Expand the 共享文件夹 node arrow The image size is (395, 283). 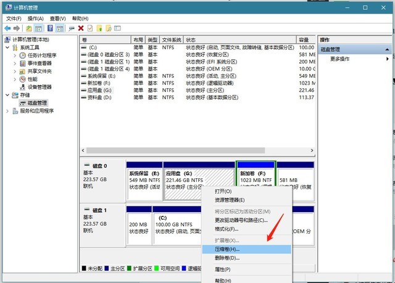tap(15, 71)
